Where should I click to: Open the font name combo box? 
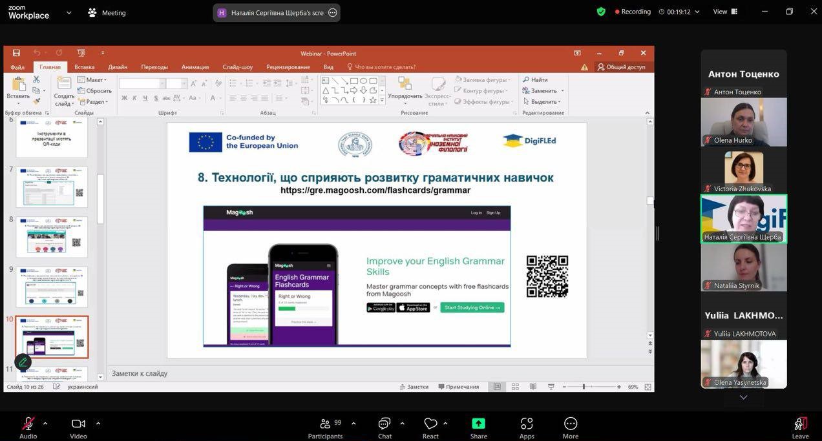pos(142,83)
